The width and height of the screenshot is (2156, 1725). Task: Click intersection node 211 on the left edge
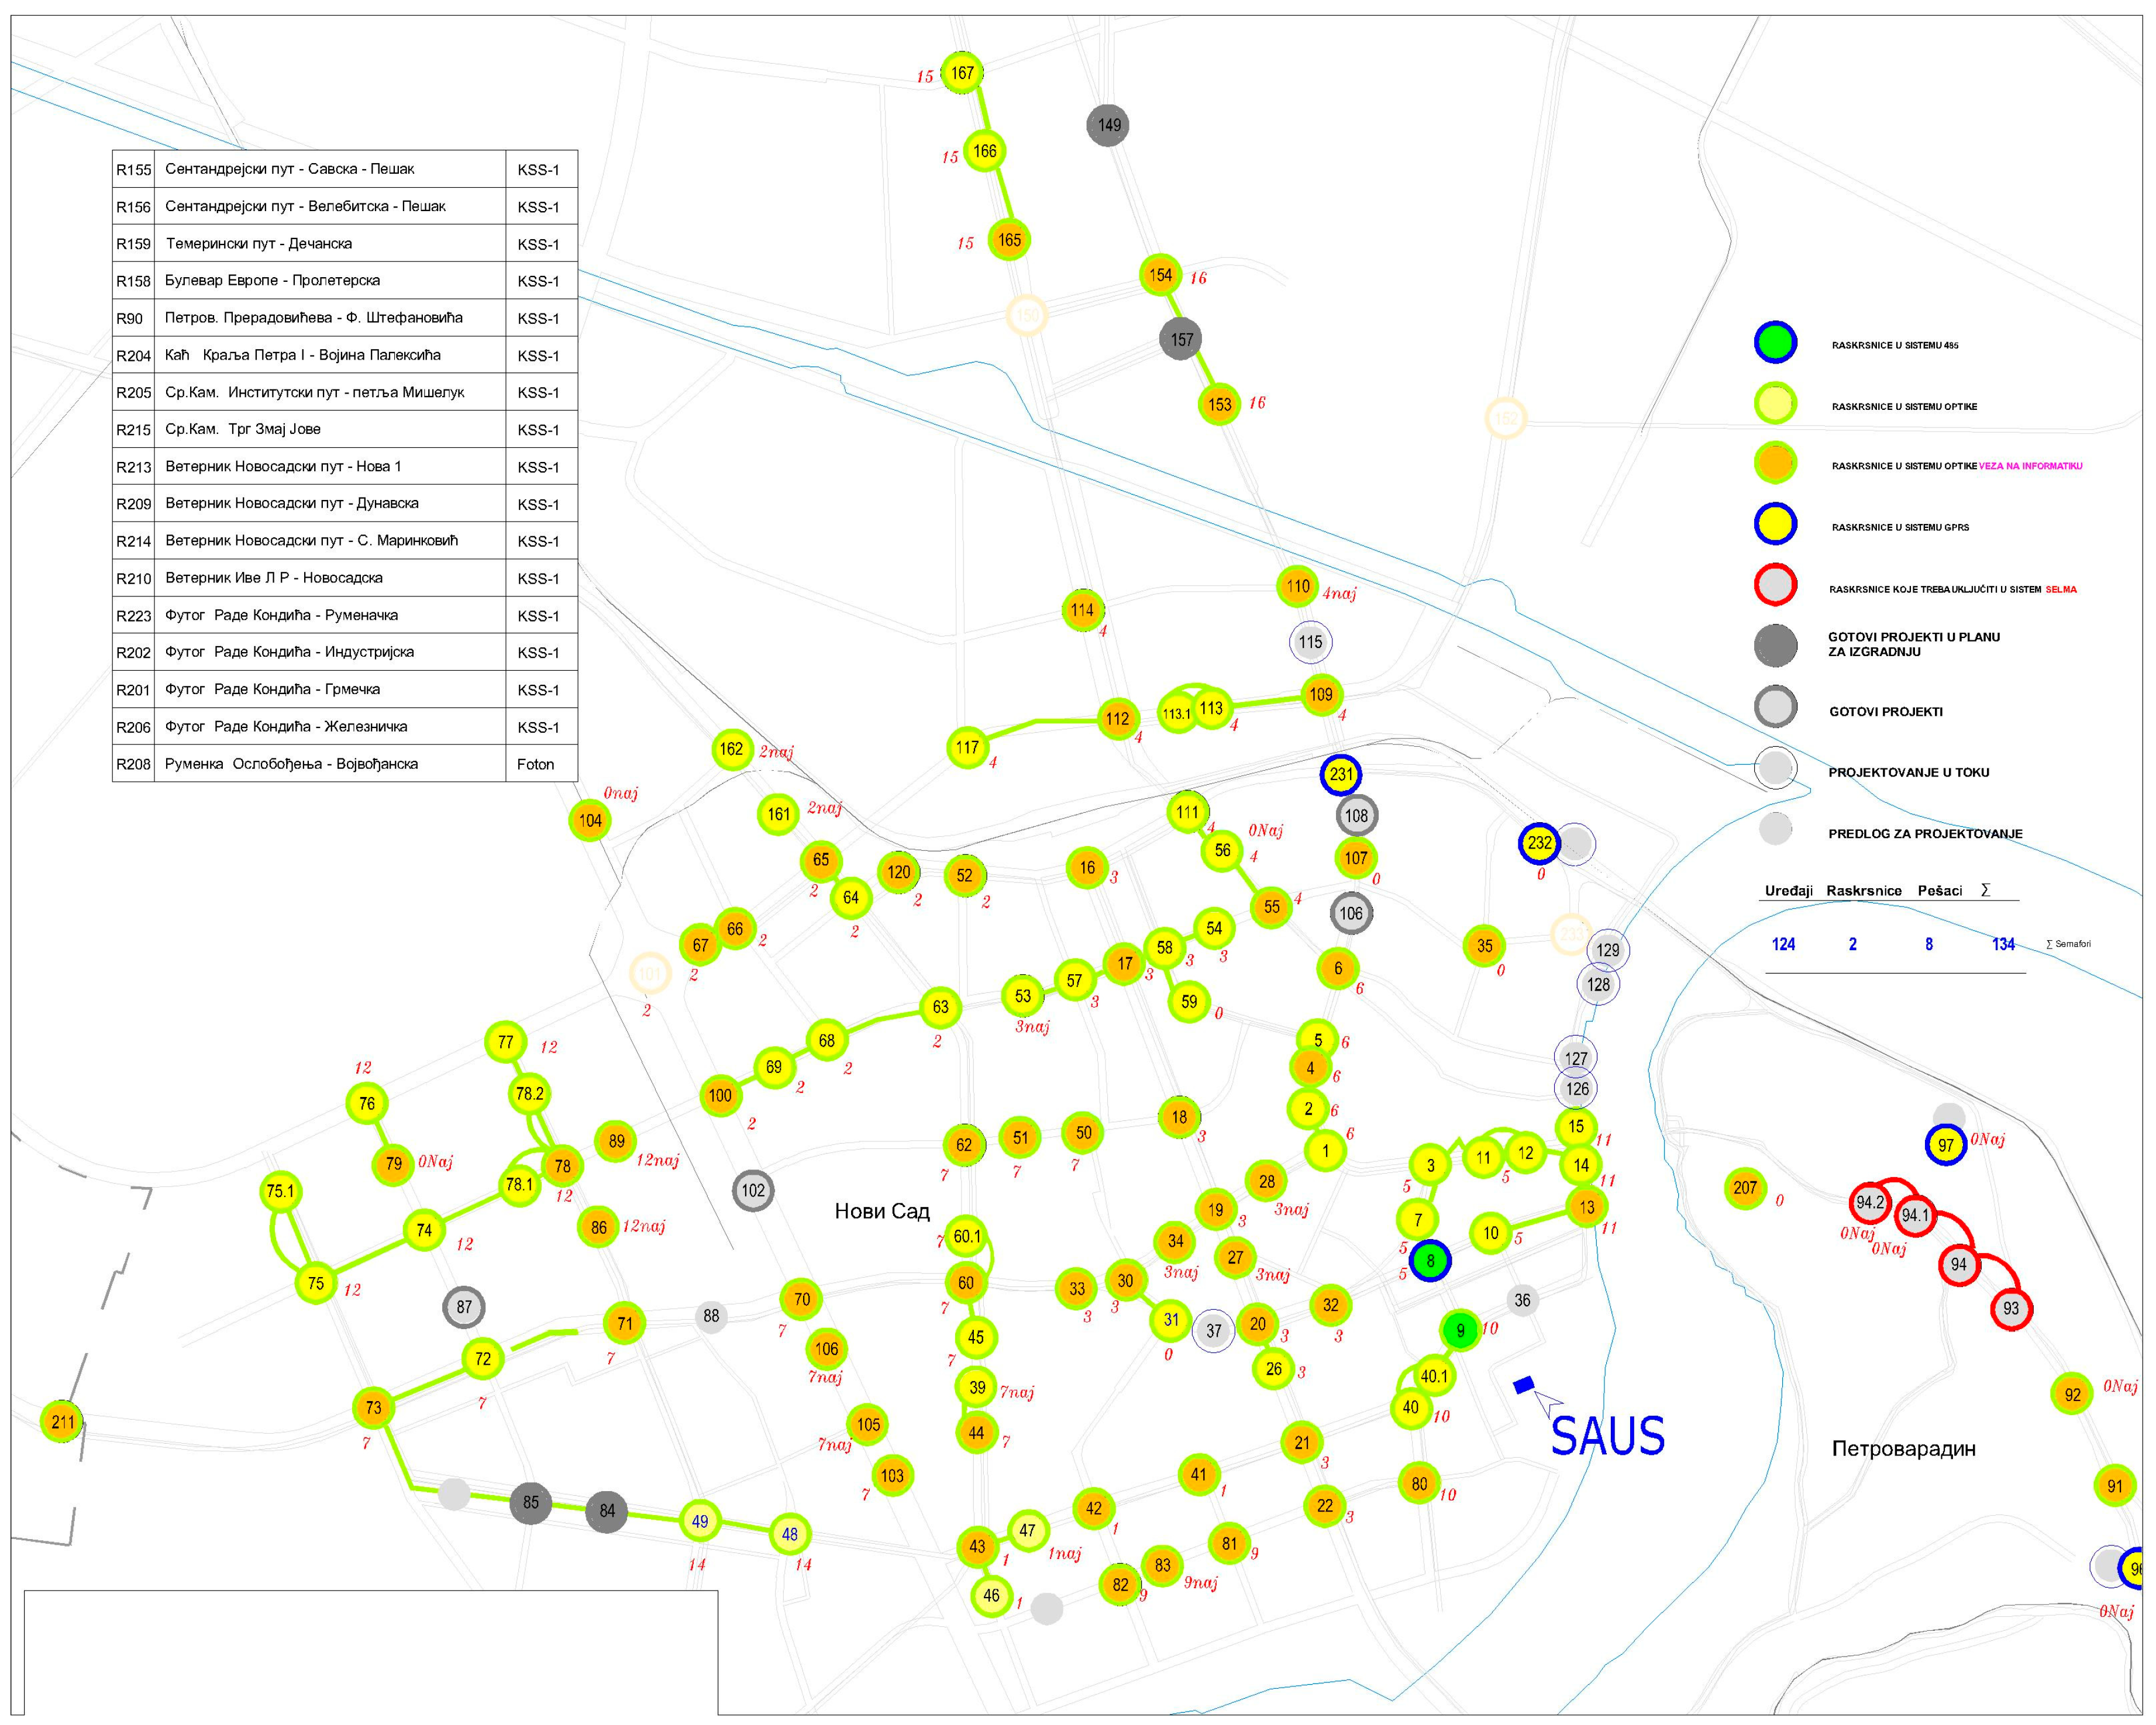click(62, 1421)
